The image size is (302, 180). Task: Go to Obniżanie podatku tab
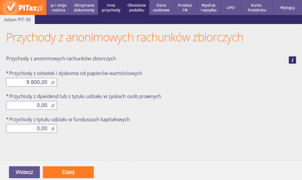click(x=137, y=8)
